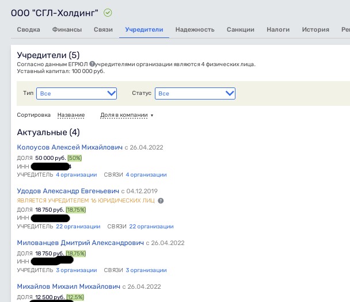Click the ЕГРЮЛ help question mark icon
This screenshot has width=350, height=302.
pos(92,64)
